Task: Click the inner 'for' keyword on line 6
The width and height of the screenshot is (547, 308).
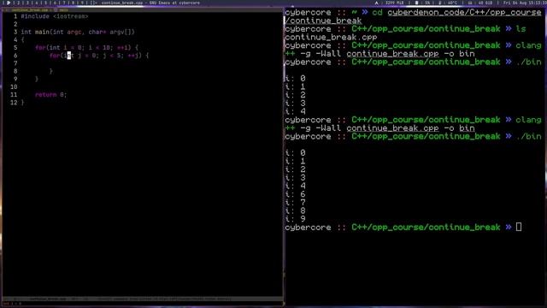Action: coord(55,56)
